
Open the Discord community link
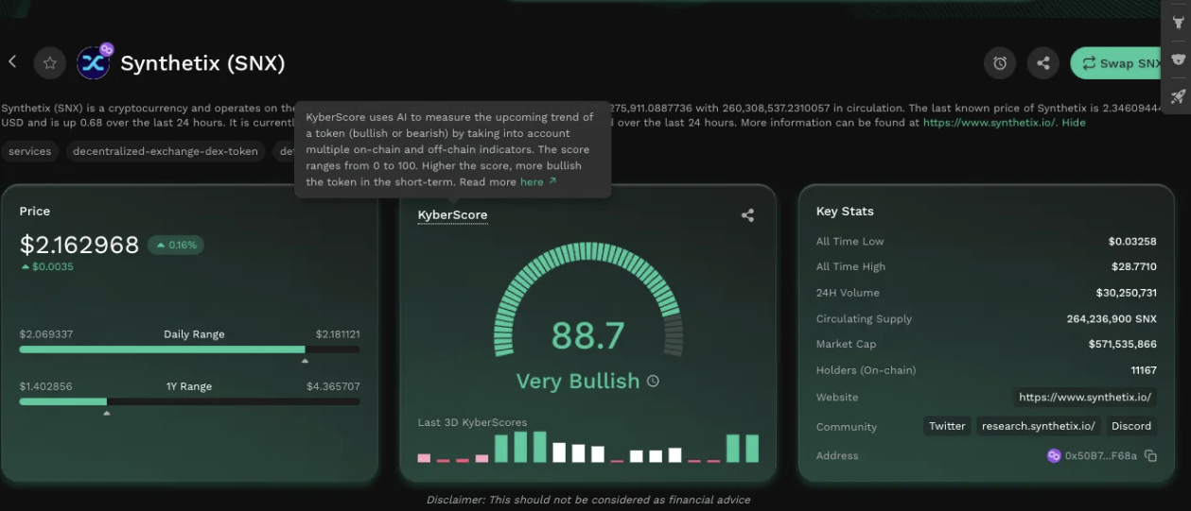(x=1130, y=426)
